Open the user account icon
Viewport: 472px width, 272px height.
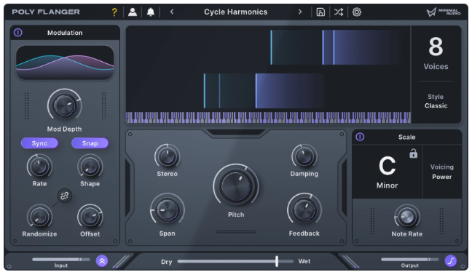(x=133, y=12)
